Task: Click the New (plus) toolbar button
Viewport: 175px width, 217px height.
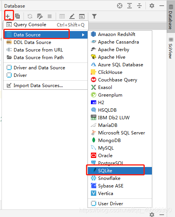Action: (8, 16)
